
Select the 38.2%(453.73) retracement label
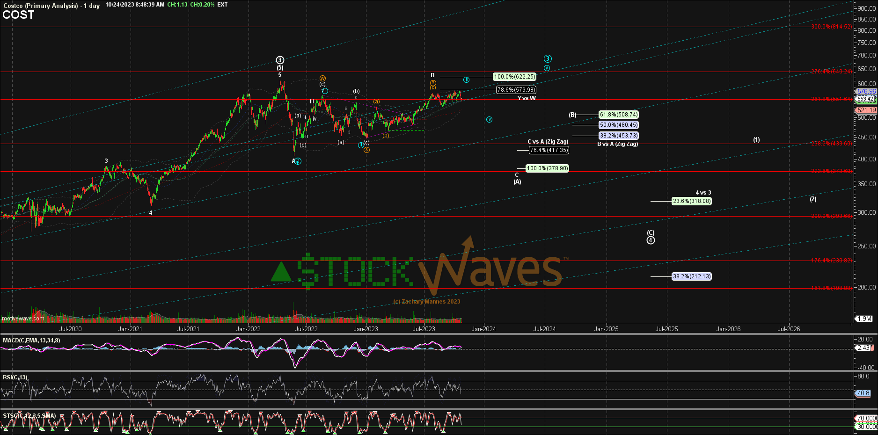coord(619,136)
